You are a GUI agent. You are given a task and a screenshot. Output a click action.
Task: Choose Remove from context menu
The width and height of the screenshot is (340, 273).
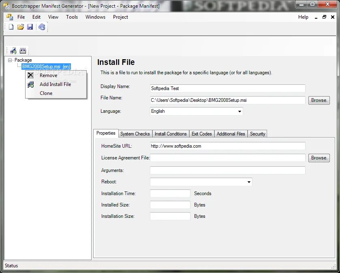point(56,75)
